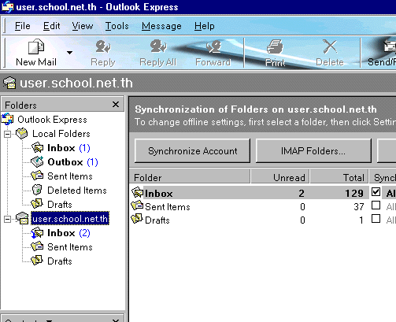Click the Print toolbar icon
The image size is (396, 322).
[x=275, y=46]
